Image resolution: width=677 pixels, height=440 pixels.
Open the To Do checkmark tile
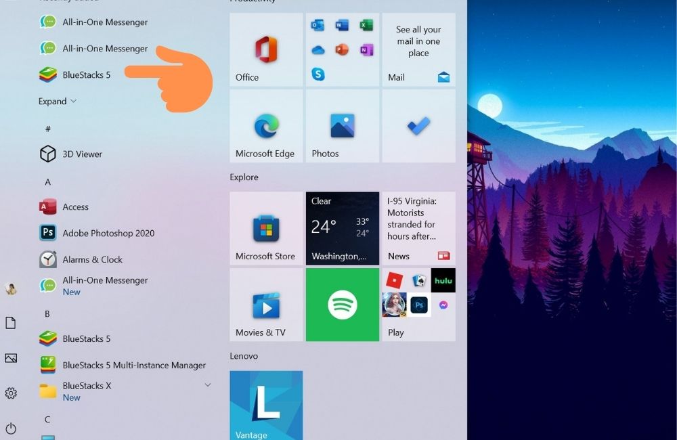pos(419,126)
